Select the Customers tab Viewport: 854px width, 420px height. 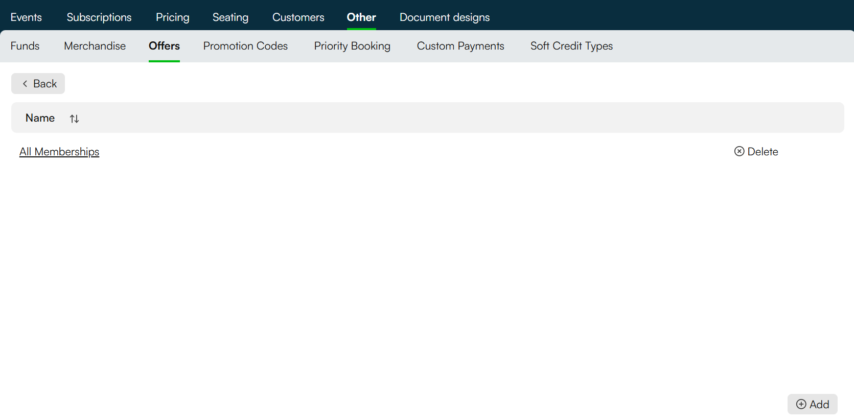click(x=298, y=17)
